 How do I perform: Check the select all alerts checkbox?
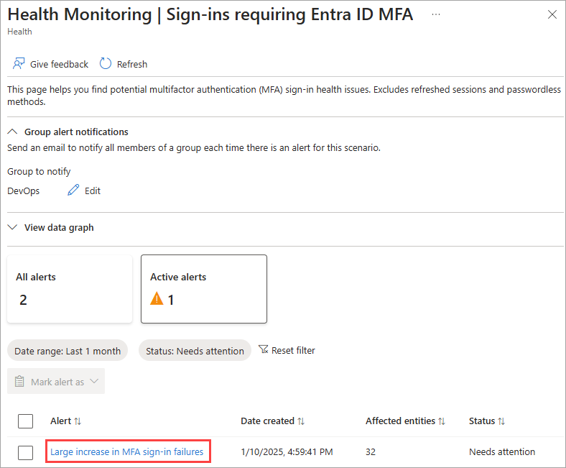click(x=25, y=421)
